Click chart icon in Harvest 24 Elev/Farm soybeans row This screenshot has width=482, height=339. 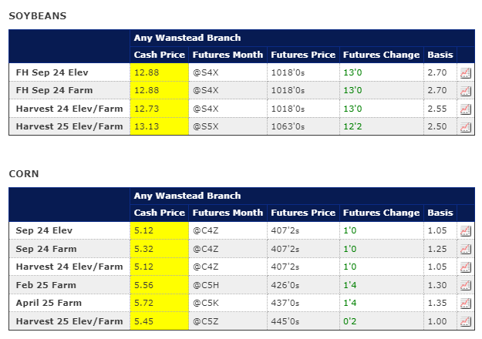coord(465,109)
